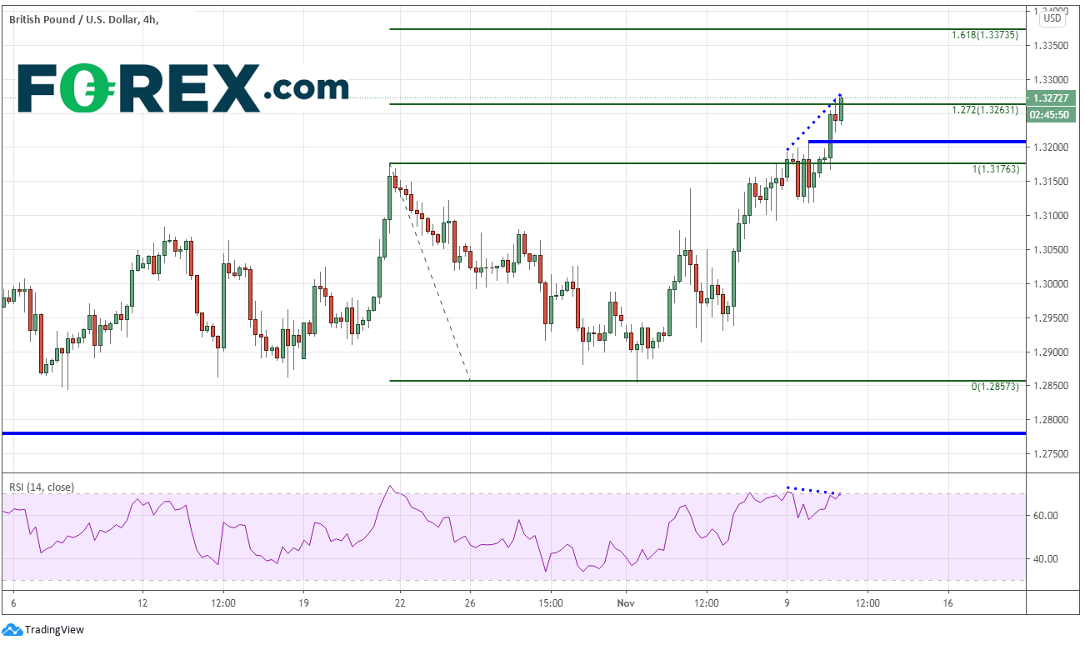Select the short blue horizontal line near 1.32000
The width and height of the screenshot is (1085, 645).
[917, 142]
